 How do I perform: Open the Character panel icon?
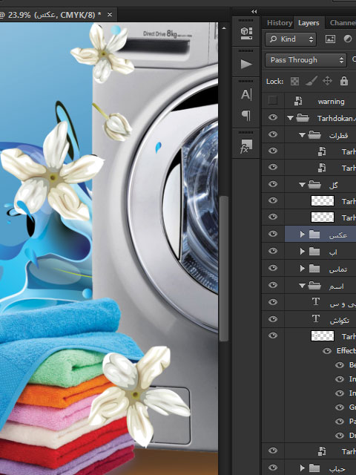pos(246,94)
